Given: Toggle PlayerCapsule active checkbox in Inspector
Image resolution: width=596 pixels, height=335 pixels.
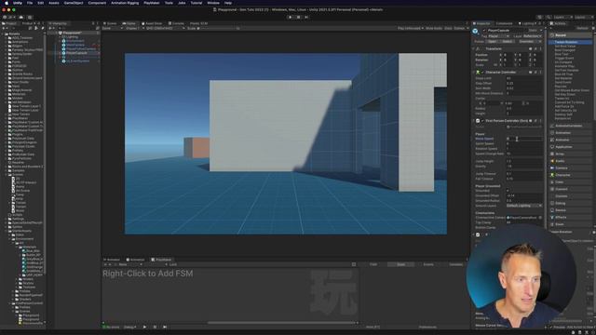Looking at the screenshot, I should click(484, 31).
